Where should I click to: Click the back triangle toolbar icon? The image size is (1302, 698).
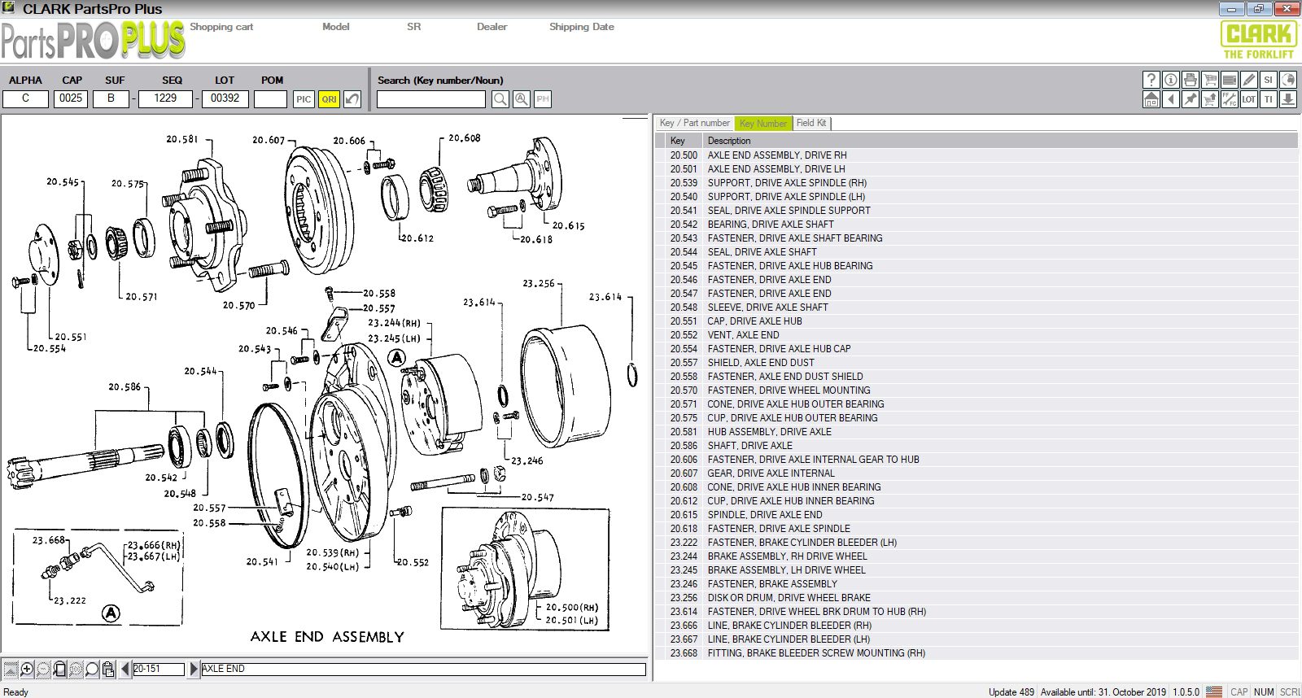pos(1171,99)
